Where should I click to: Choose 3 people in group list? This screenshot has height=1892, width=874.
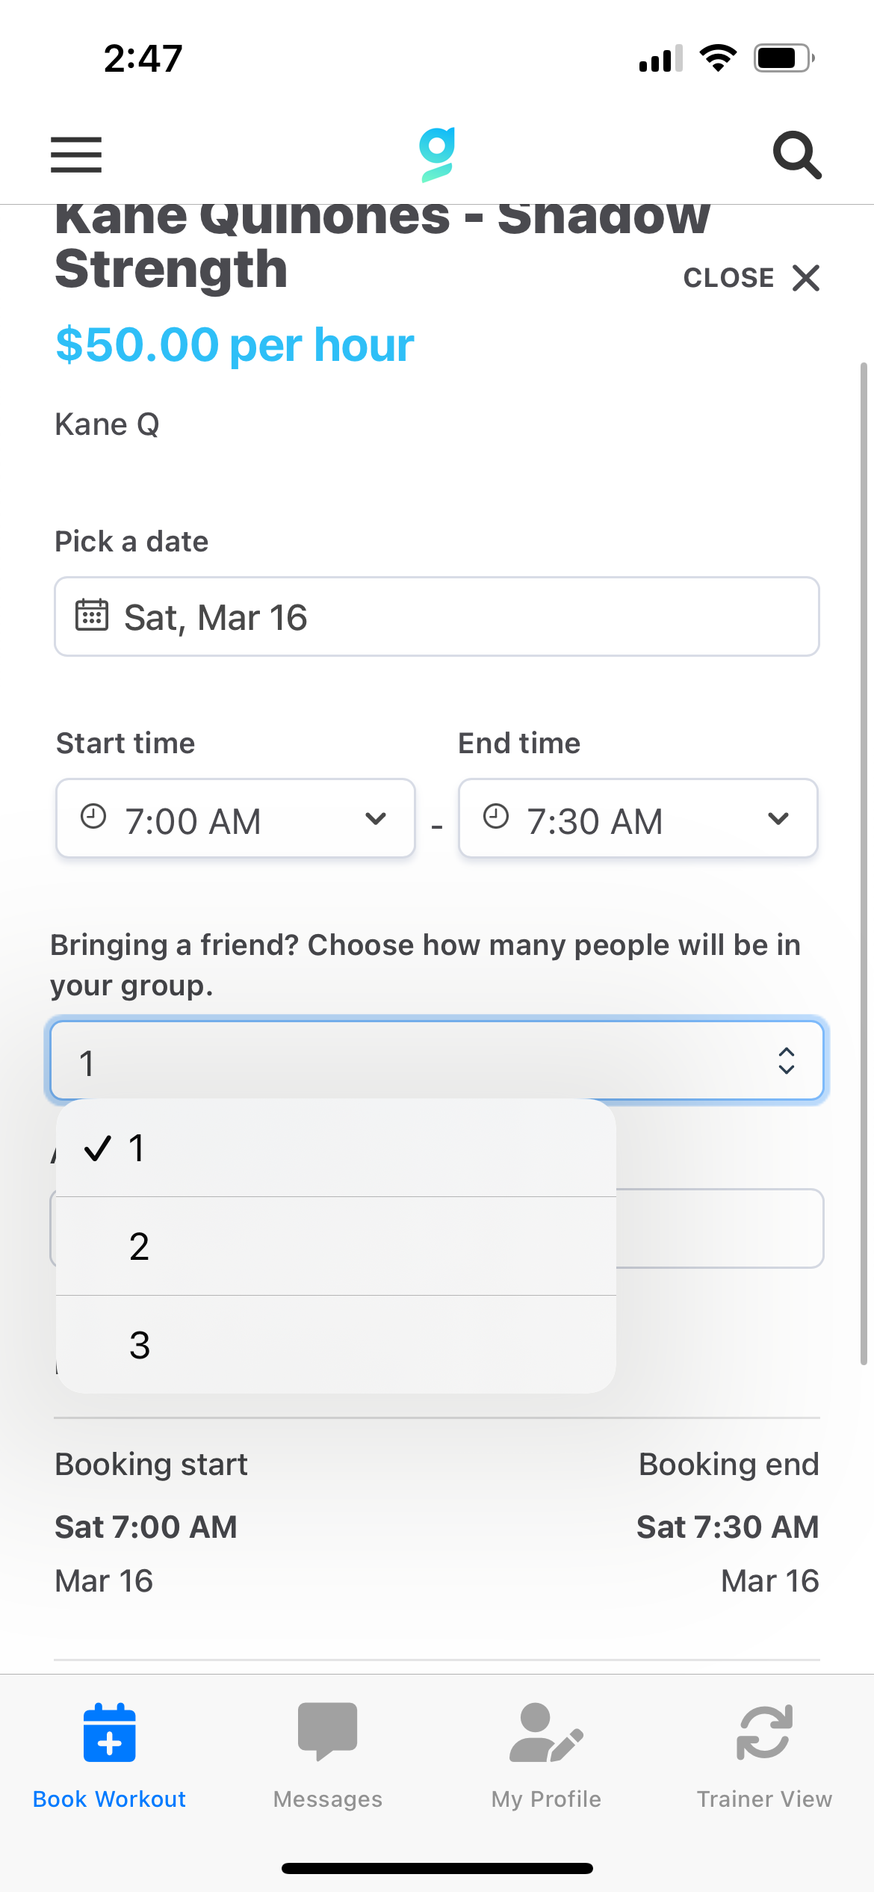[336, 1345]
